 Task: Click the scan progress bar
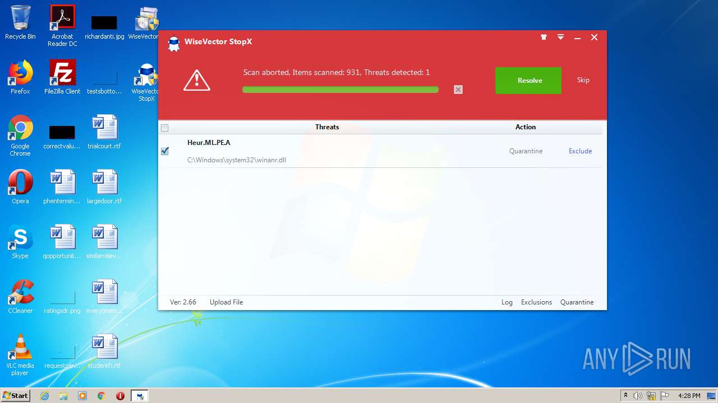pyautogui.click(x=340, y=90)
